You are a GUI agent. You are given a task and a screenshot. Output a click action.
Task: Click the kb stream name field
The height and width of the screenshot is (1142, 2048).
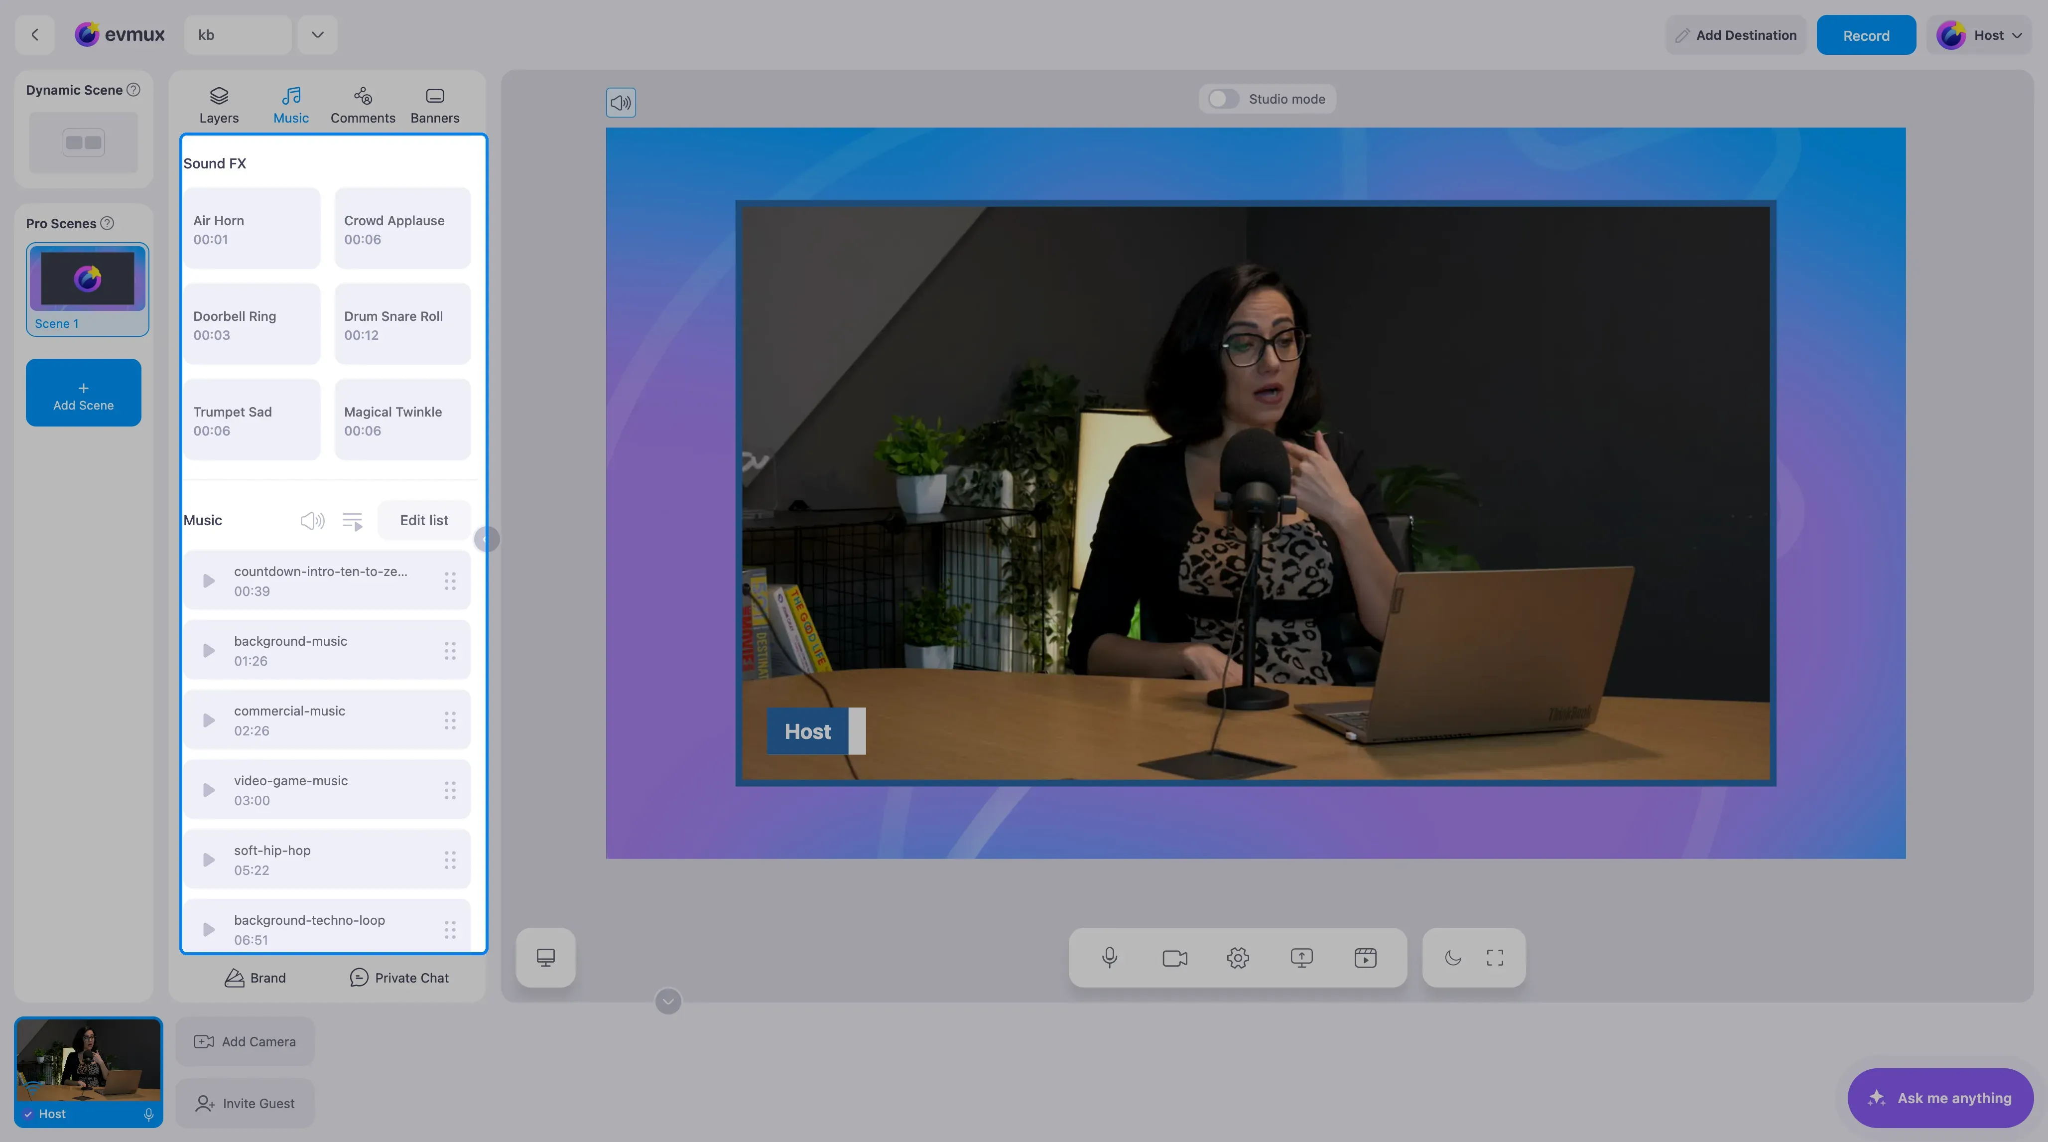point(238,34)
